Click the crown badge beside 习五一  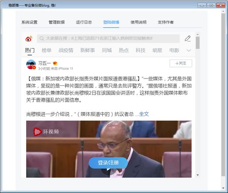(55, 63)
